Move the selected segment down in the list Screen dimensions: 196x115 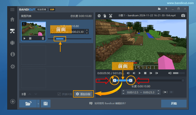pyautogui.click(x=36, y=94)
